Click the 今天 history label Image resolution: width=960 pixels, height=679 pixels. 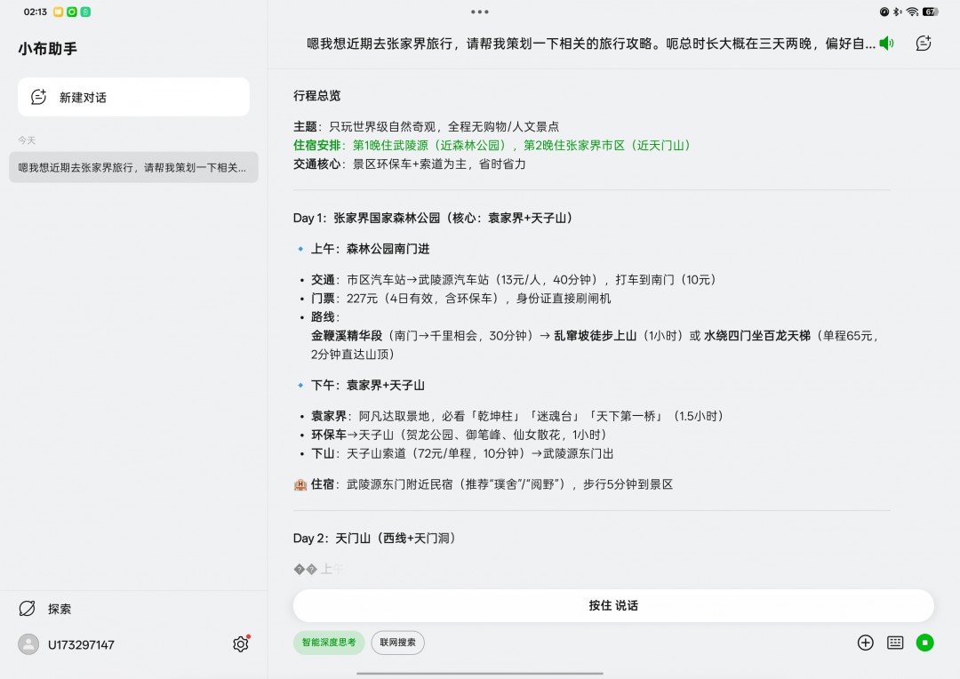click(x=27, y=140)
